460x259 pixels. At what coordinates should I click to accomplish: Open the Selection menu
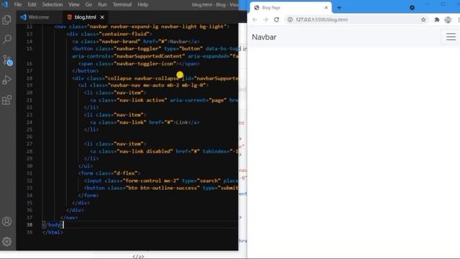52,5
